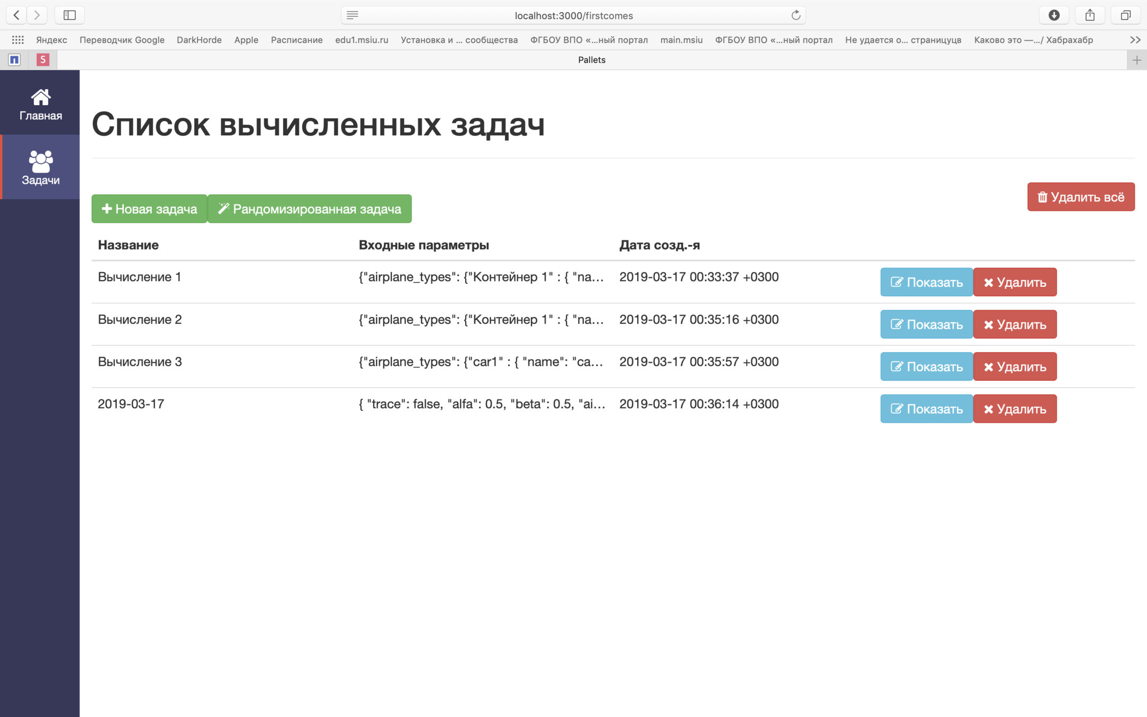Show Вычисление 1 with the Показать button

(x=926, y=282)
